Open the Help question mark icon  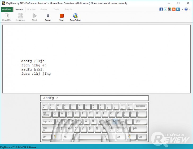(186, 9)
